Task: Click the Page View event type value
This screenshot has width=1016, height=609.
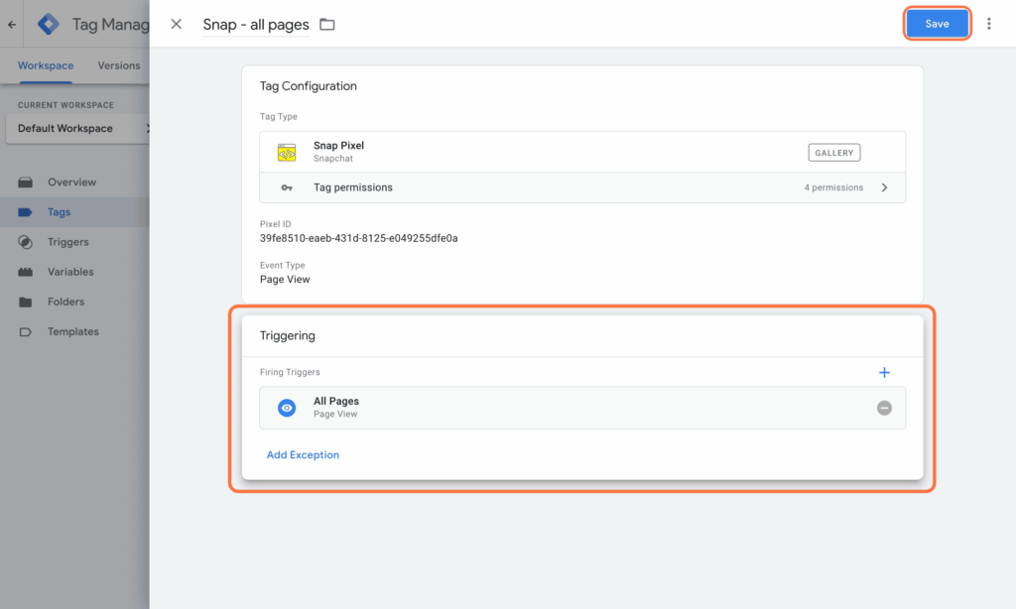Action: click(285, 280)
